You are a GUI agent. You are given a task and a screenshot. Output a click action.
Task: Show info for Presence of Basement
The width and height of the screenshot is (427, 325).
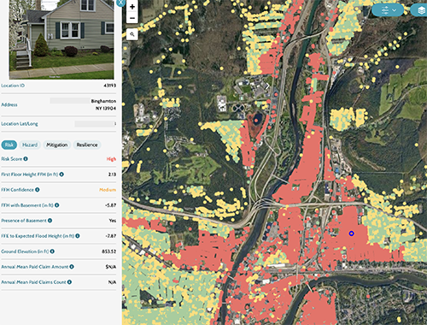point(50,221)
